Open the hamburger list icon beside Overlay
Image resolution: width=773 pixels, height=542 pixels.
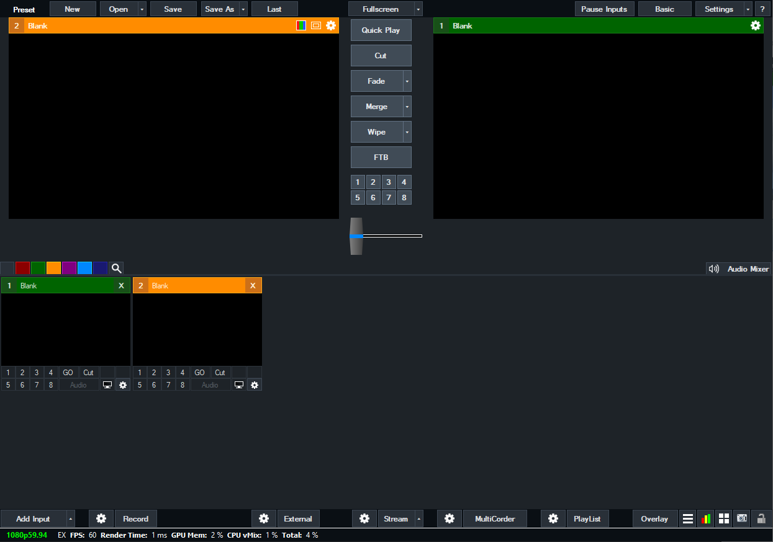tap(687, 518)
